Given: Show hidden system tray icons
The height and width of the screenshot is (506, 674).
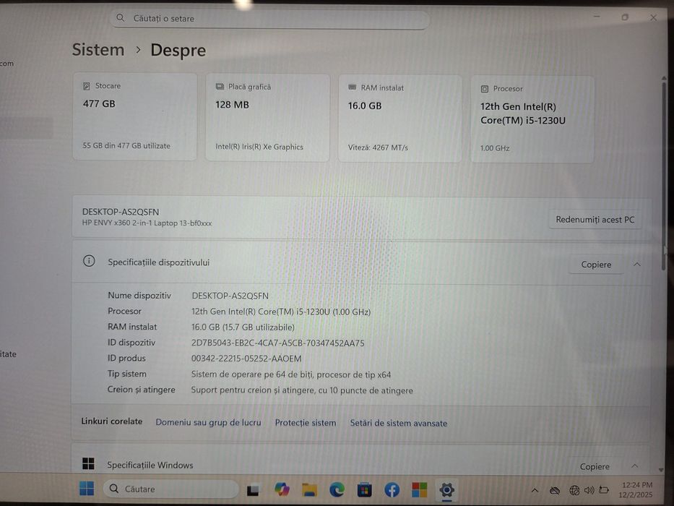Looking at the screenshot, I should point(535,490).
